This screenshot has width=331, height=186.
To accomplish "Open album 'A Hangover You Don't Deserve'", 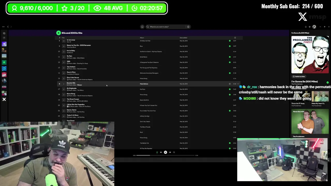I will [149, 62].
